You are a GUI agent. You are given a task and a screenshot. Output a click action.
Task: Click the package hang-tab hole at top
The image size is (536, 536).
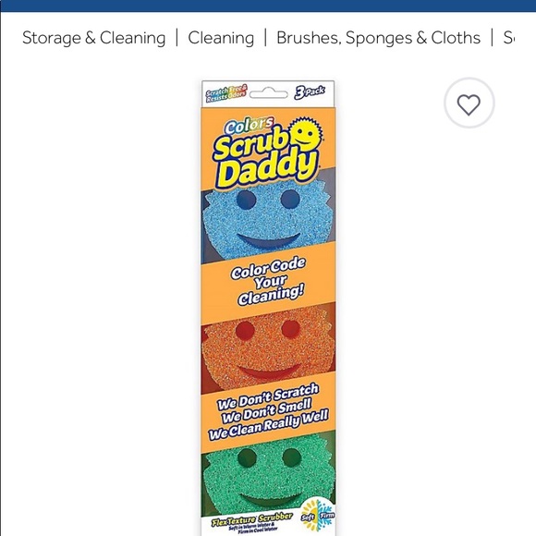click(269, 93)
